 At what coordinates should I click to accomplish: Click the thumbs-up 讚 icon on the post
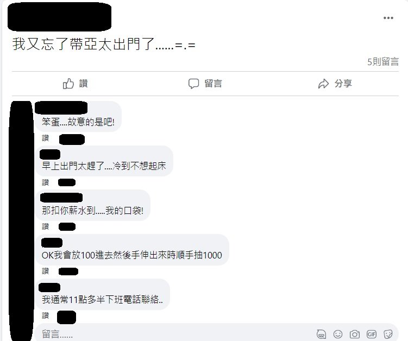pos(68,84)
